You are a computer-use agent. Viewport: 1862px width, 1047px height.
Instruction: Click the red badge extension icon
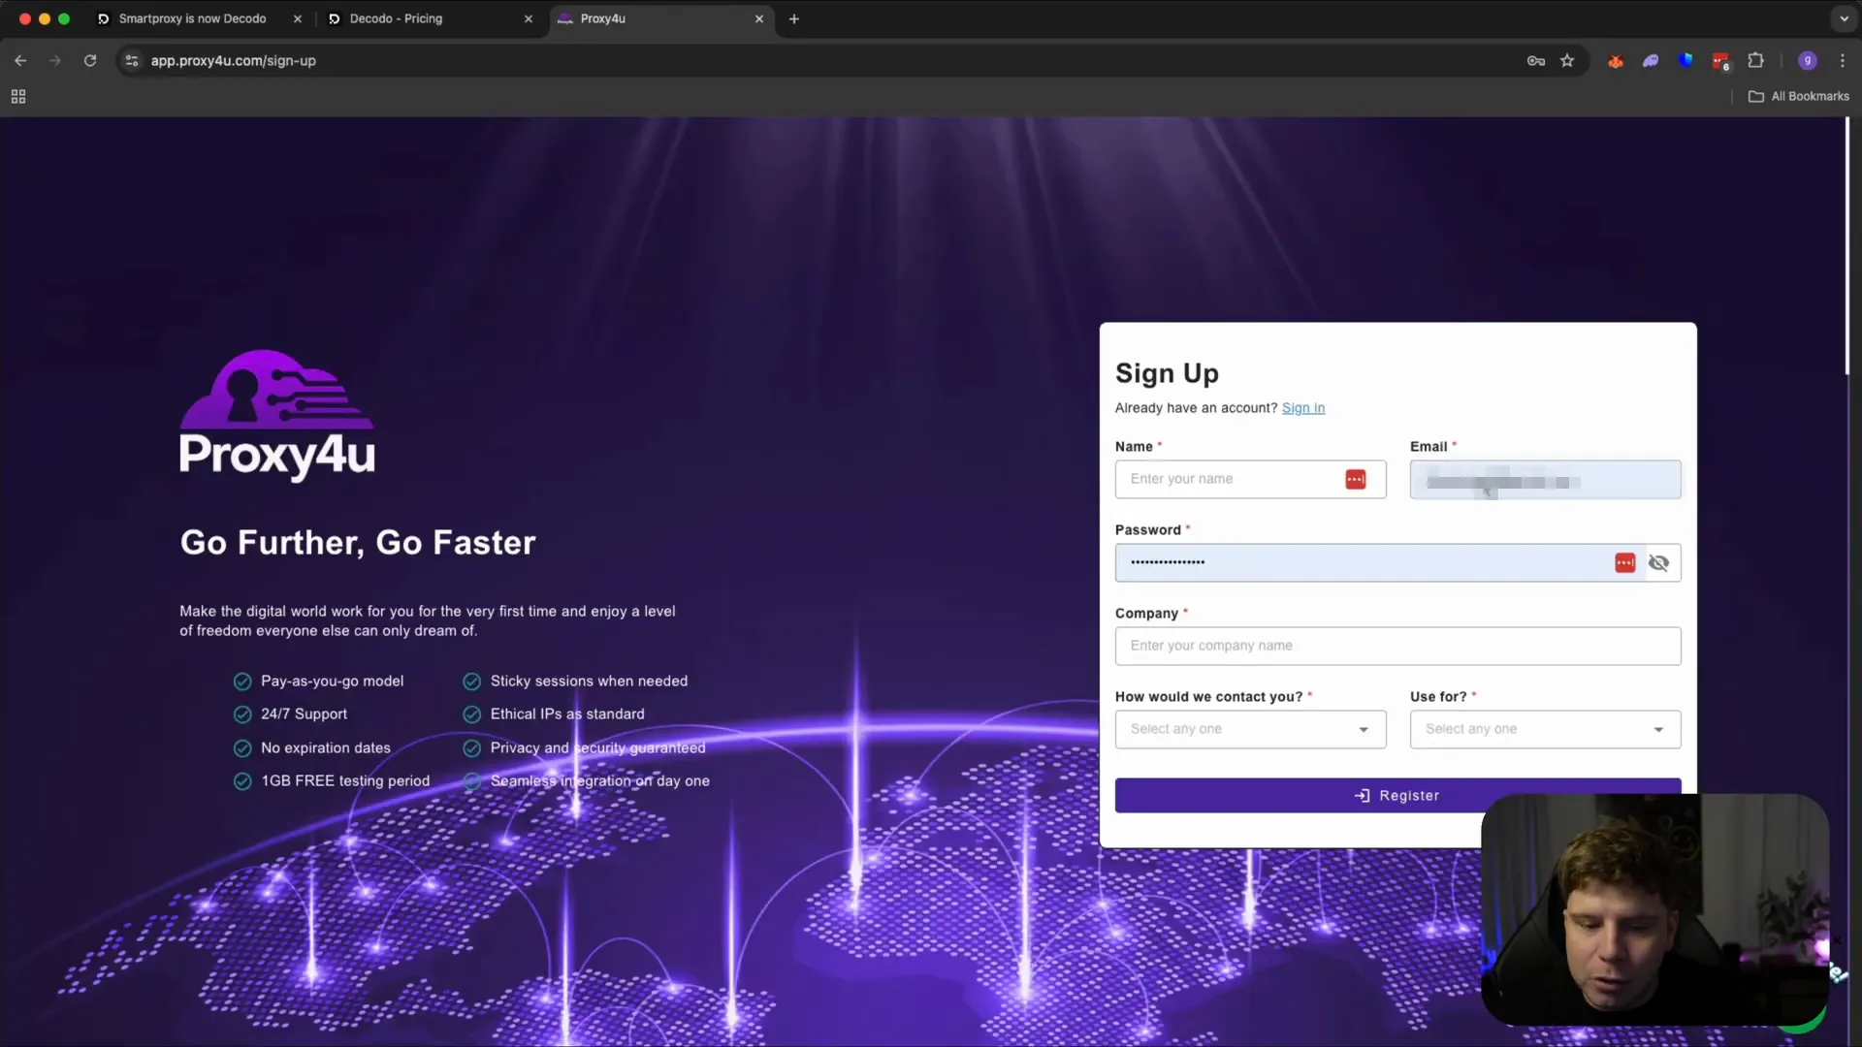pyautogui.click(x=1720, y=61)
